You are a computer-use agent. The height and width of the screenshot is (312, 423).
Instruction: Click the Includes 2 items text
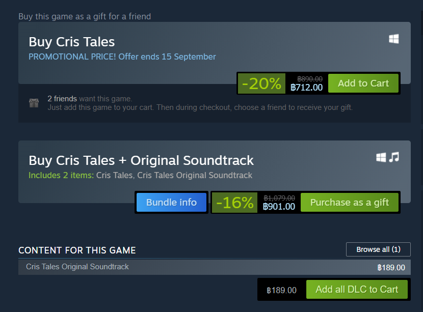coord(61,176)
